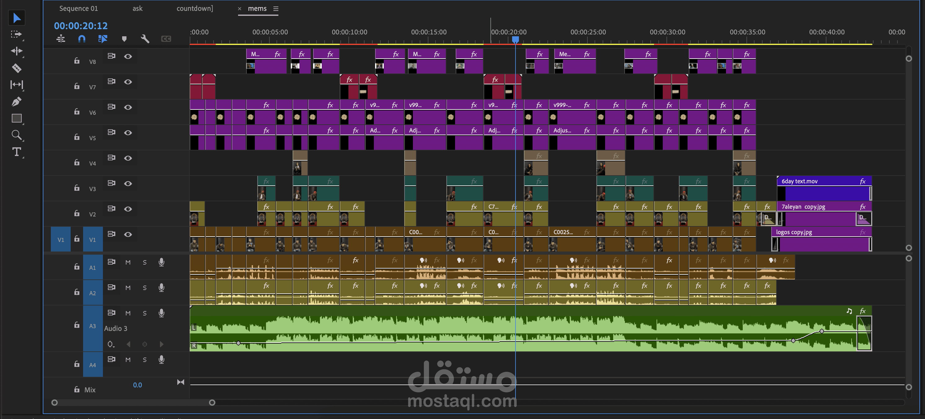Select the mems sequence tab
Image resolution: width=925 pixels, height=419 pixels.
pos(257,8)
